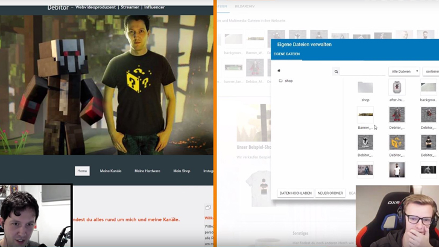Screen dimensions: 439x247
Task: Click the large hero banner image on website
Action: [106, 85]
